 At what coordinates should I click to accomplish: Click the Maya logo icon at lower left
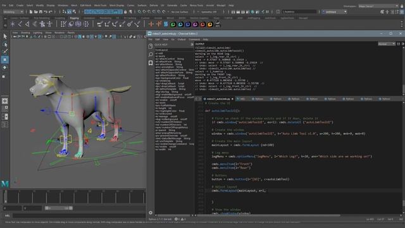pos(5,184)
